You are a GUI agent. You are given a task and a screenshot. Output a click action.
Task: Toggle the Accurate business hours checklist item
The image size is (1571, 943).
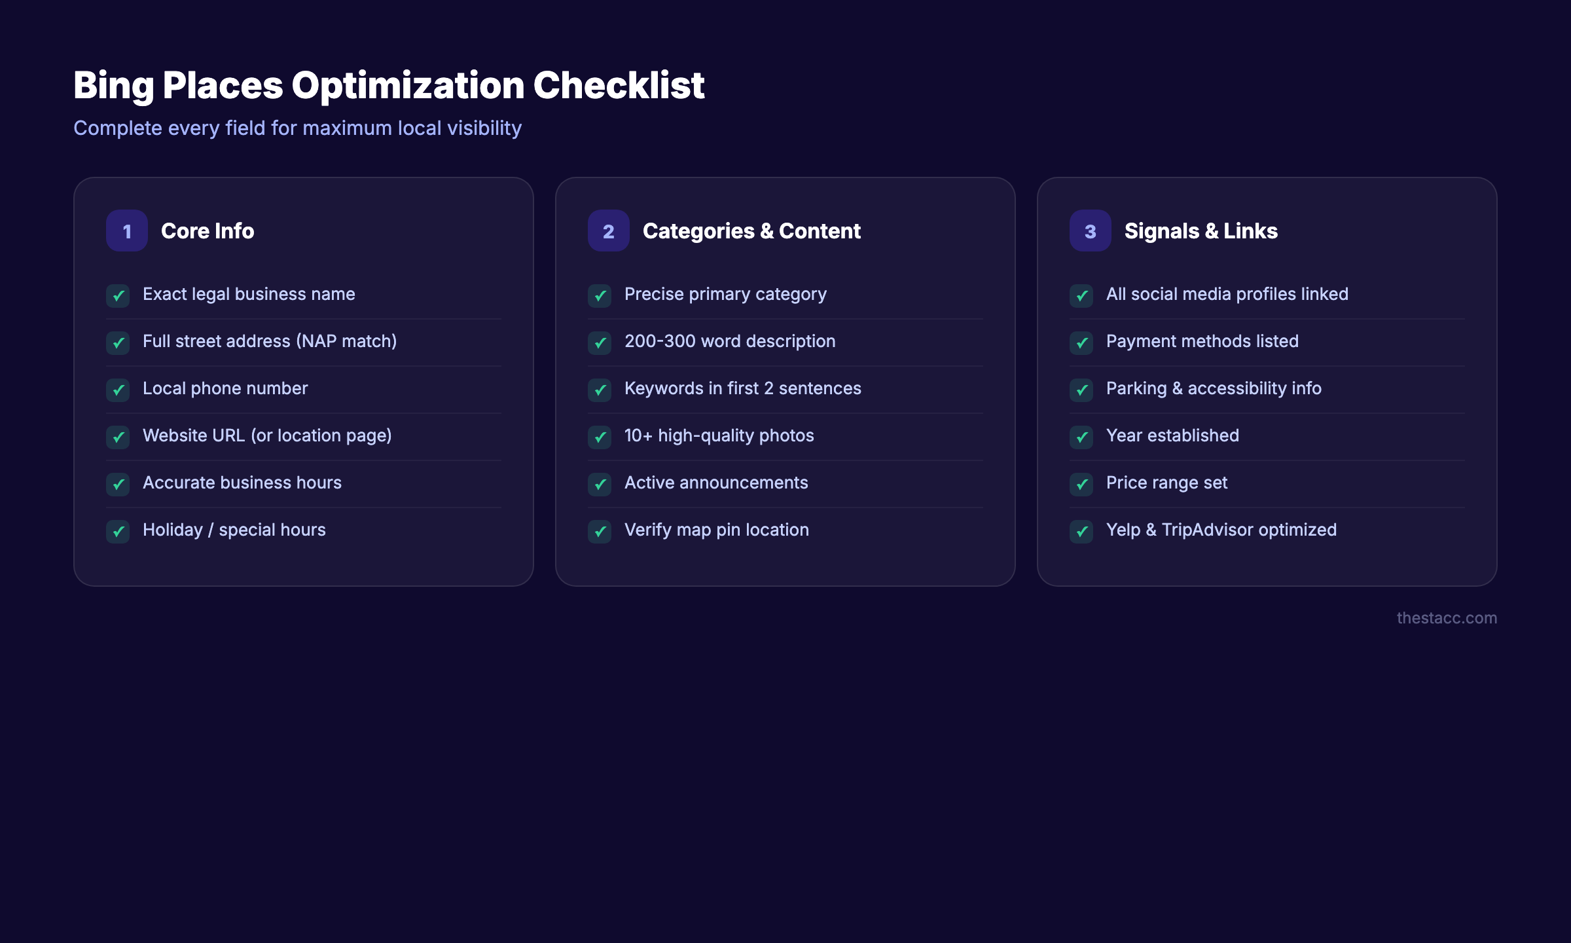(x=242, y=483)
